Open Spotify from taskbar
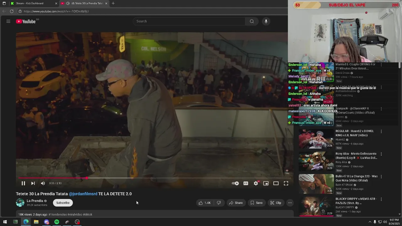 pyautogui.click(x=57, y=222)
